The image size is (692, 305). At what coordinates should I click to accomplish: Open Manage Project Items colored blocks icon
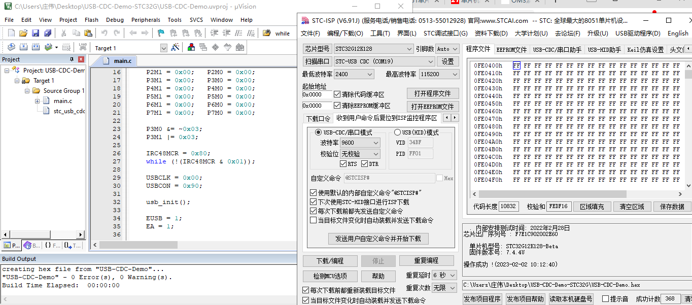[191, 48]
